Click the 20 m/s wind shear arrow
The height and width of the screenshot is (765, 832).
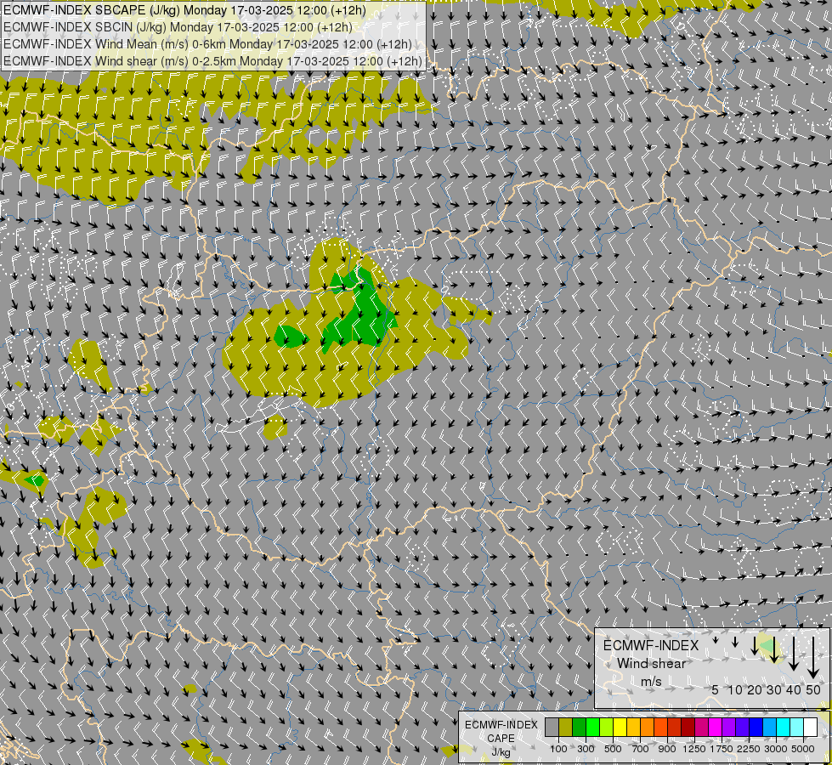[755, 646]
